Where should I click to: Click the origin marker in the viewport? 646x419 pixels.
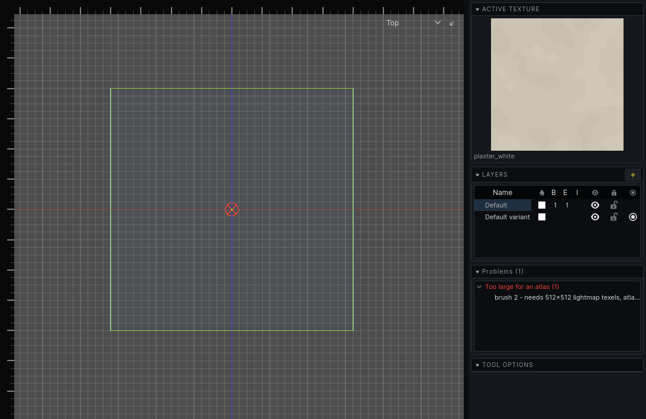232,209
